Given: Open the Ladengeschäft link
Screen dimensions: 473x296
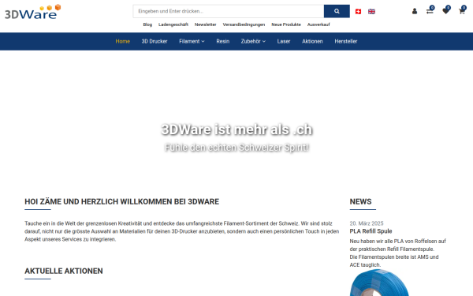Looking at the screenshot, I should coord(173,24).
